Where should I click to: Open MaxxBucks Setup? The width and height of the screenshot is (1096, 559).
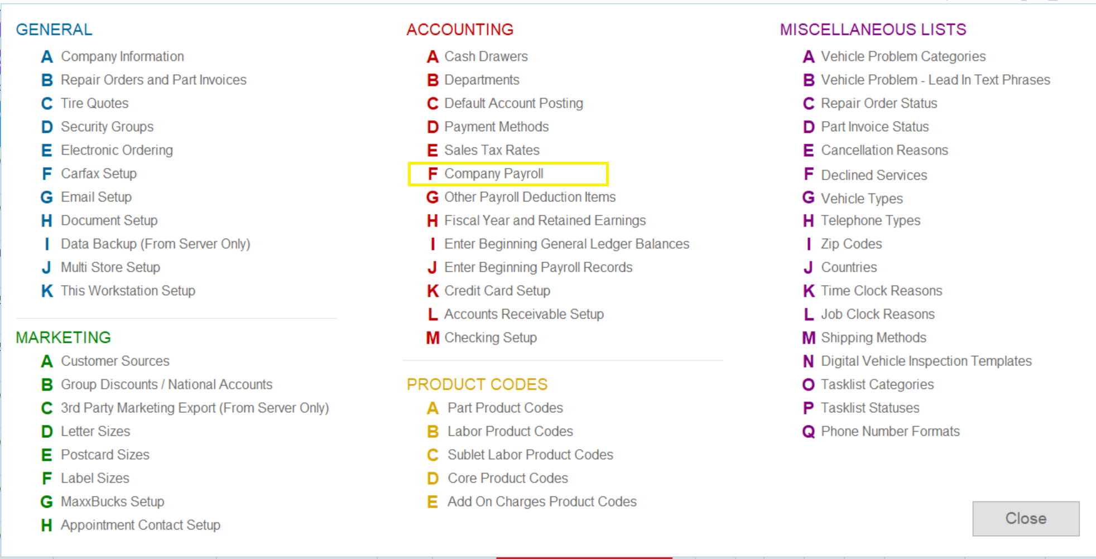coord(113,502)
